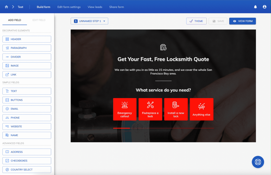Select the '15 minutes' paragraph text
This screenshot has width=271, height=175.
163,72
